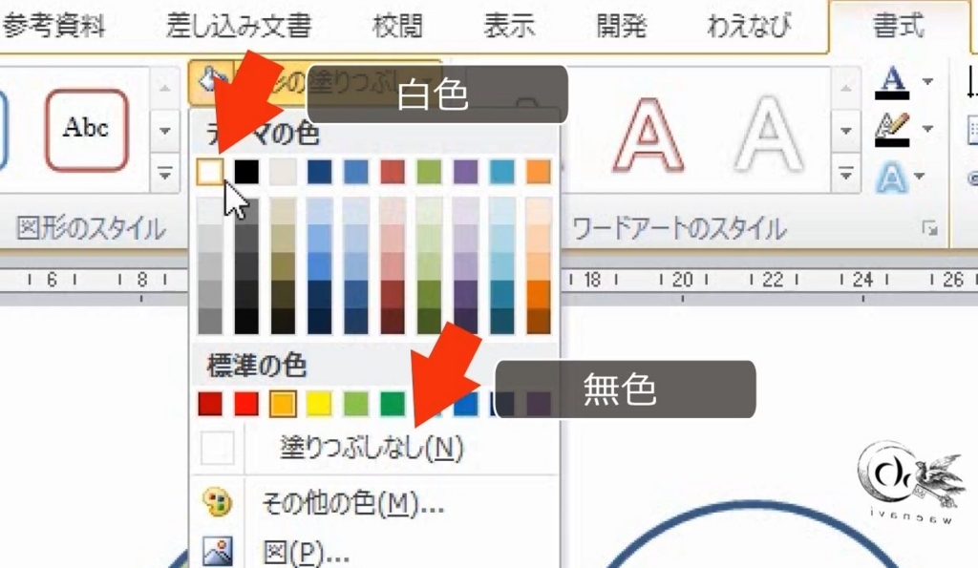Click the picture icon beside 図(P)
This screenshot has width=978, height=568.
click(218, 551)
